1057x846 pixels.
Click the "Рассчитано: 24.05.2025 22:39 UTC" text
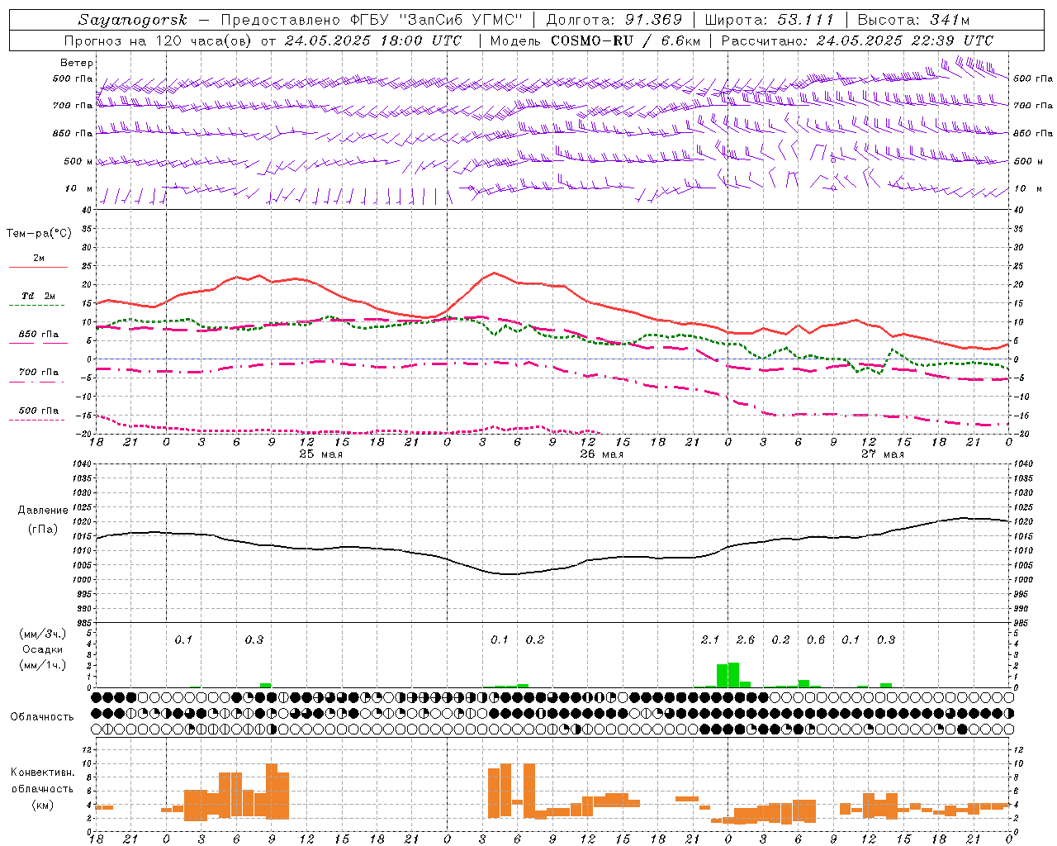click(x=857, y=40)
